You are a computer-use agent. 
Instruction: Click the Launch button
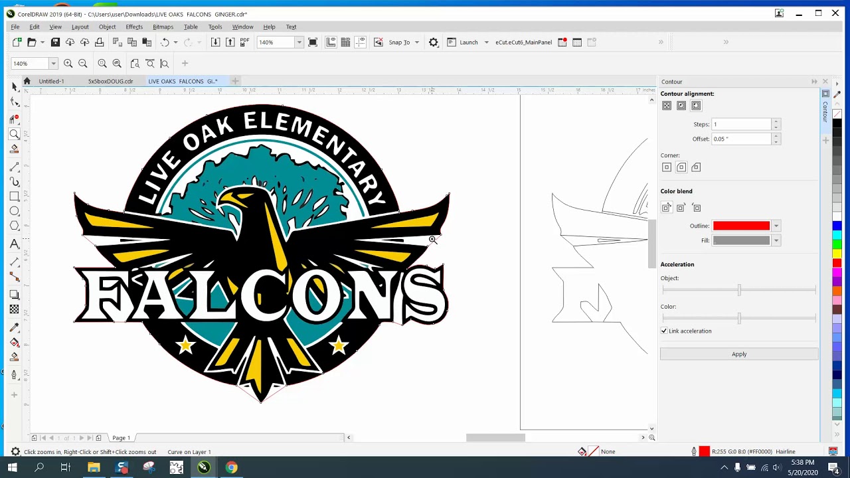463,42
